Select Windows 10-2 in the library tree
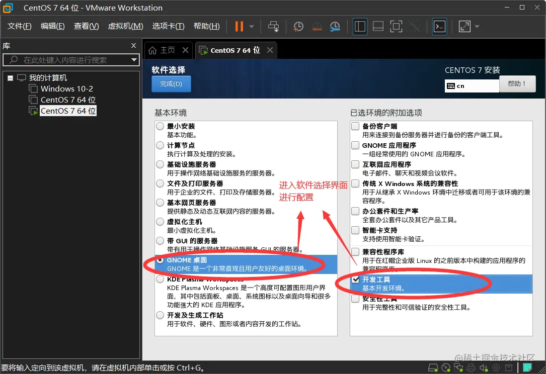The width and height of the screenshot is (546, 374). 67,88
